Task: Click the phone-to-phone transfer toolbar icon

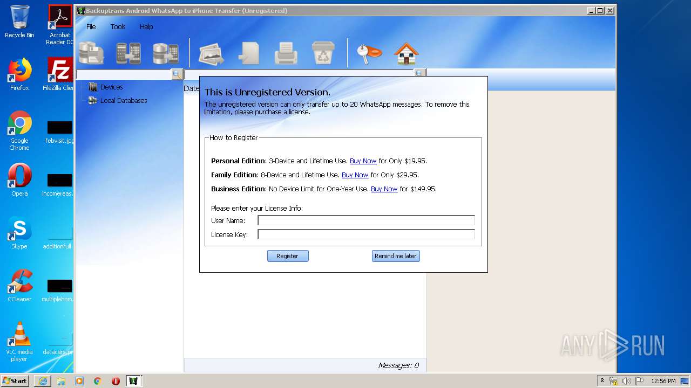Action: click(128, 53)
